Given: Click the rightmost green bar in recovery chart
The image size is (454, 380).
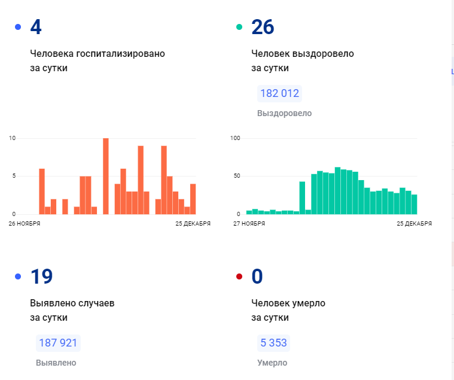Looking at the screenshot, I should pos(414,204).
